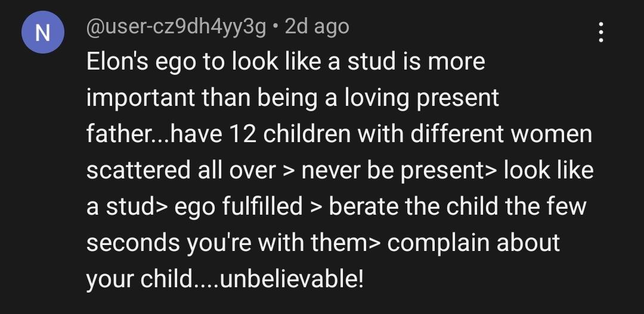Viewport: 644px width, 314px height.
Task: Click the phrase ego fulfilled
Action: pos(239,206)
